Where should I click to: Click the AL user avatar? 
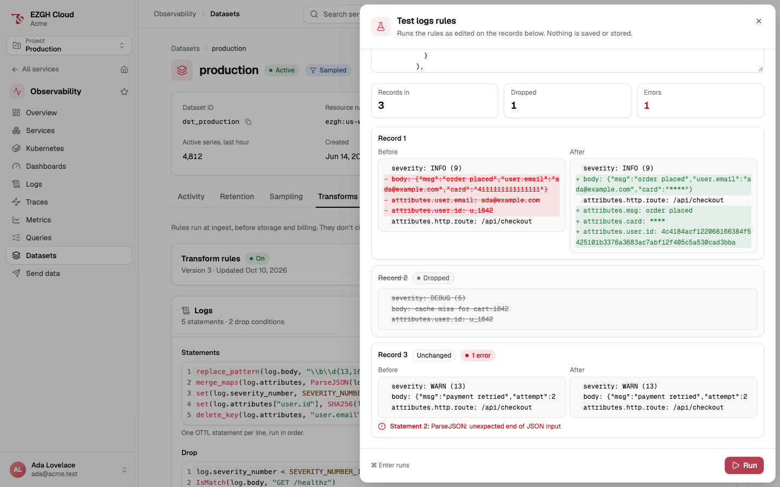pyautogui.click(x=18, y=469)
